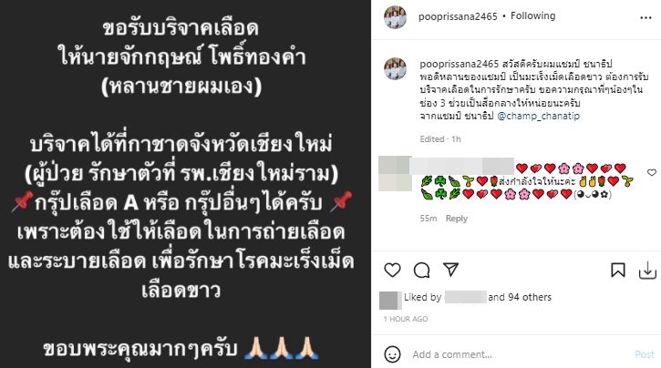The width and height of the screenshot is (661, 368).
Task: Open the @champ_chanatip mention link
Action: pyautogui.click(x=538, y=116)
